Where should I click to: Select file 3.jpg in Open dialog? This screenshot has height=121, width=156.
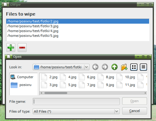coord(49,85)
